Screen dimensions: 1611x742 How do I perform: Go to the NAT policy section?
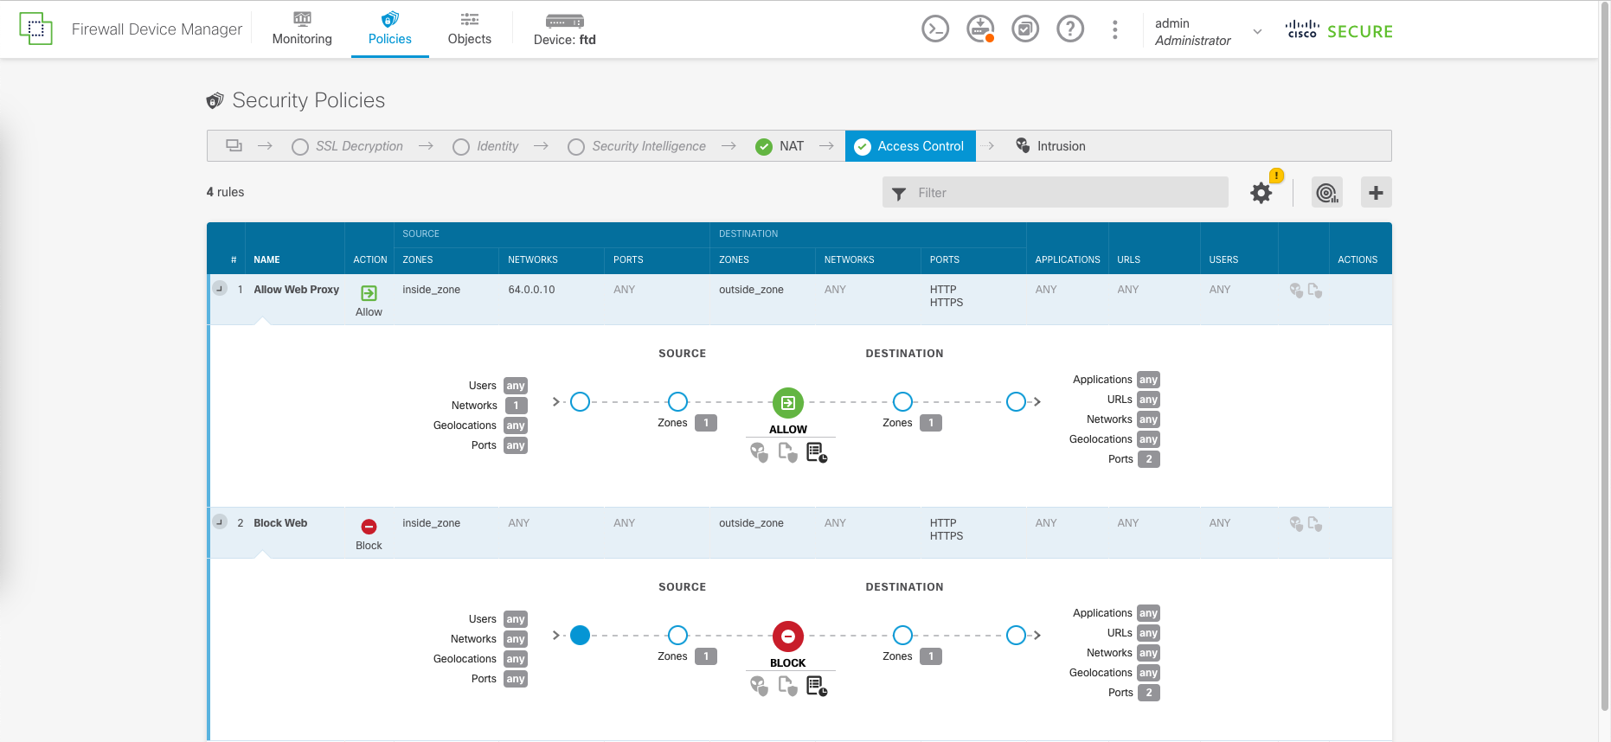click(x=780, y=146)
